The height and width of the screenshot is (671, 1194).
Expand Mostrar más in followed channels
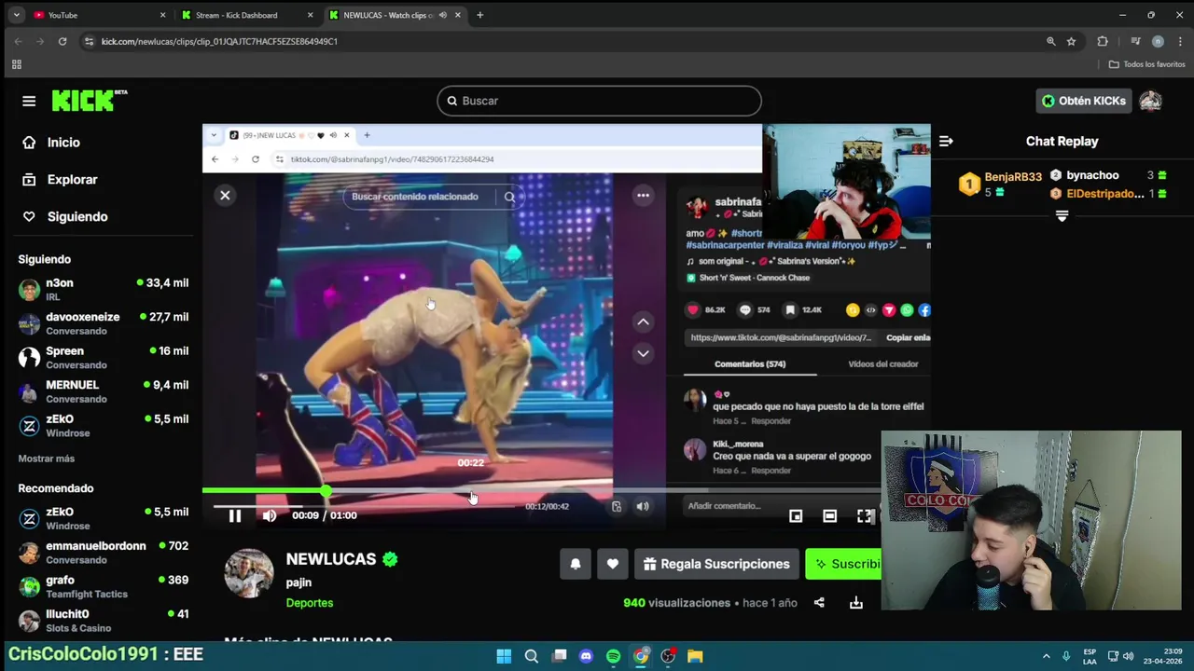47,459
